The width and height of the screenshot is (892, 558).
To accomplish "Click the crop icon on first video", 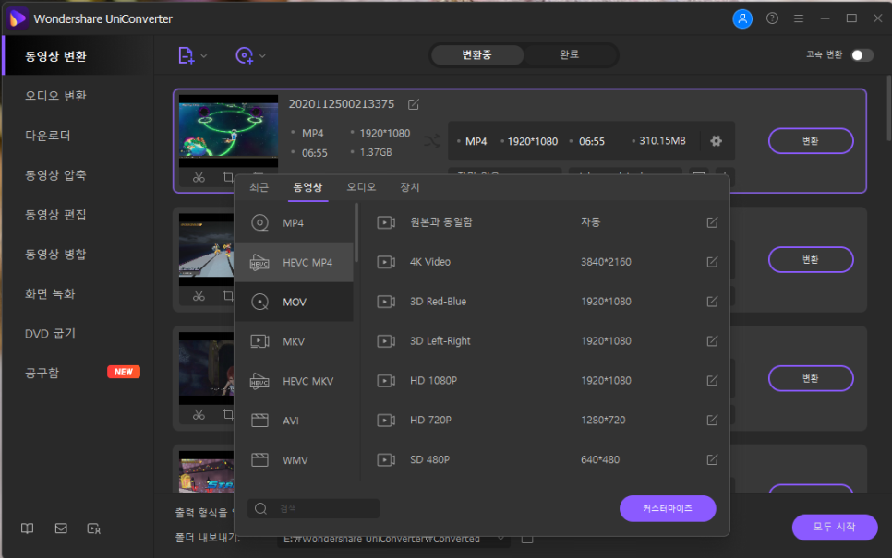I will 228,177.
